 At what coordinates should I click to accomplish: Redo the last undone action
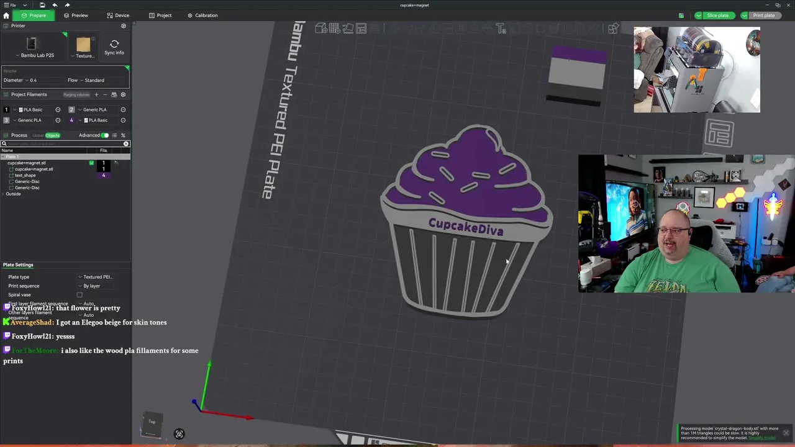click(x=67, y=5)
